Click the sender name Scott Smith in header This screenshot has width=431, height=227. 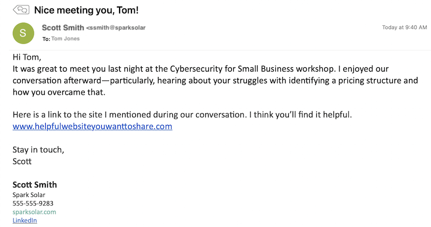(63, 28)
